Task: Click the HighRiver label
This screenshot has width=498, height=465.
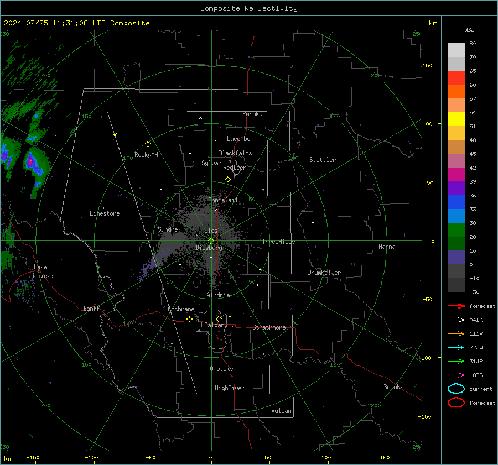Action: coord(230,388)
